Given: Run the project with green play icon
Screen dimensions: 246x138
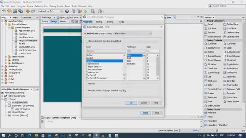Looking at the screenshot, I should [x=85, y=11].
